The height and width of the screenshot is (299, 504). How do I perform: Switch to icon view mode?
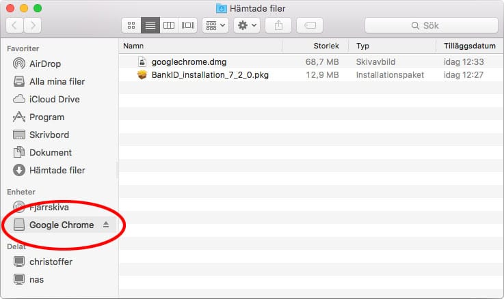point(131,25)
